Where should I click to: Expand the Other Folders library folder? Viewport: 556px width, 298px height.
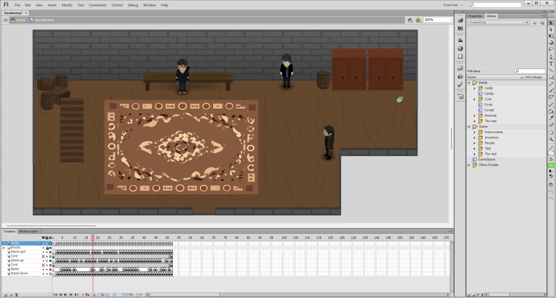coord(469,165)
